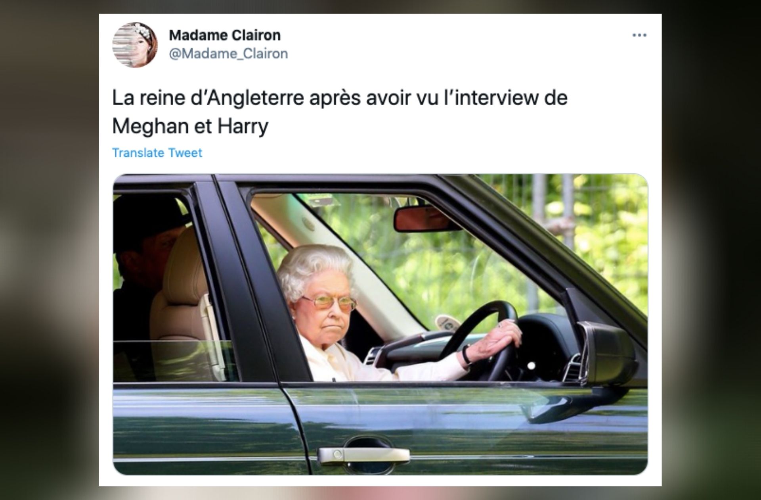Click Madame Clairon's round profile avatar
This screenshot has height=500, width=761.
135,45
